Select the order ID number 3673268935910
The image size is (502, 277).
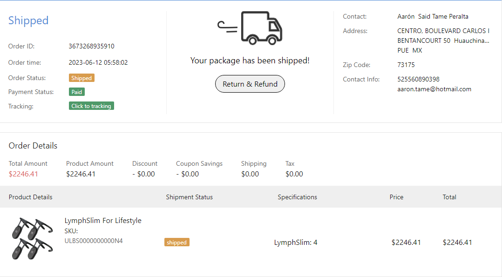coord(91,47)
